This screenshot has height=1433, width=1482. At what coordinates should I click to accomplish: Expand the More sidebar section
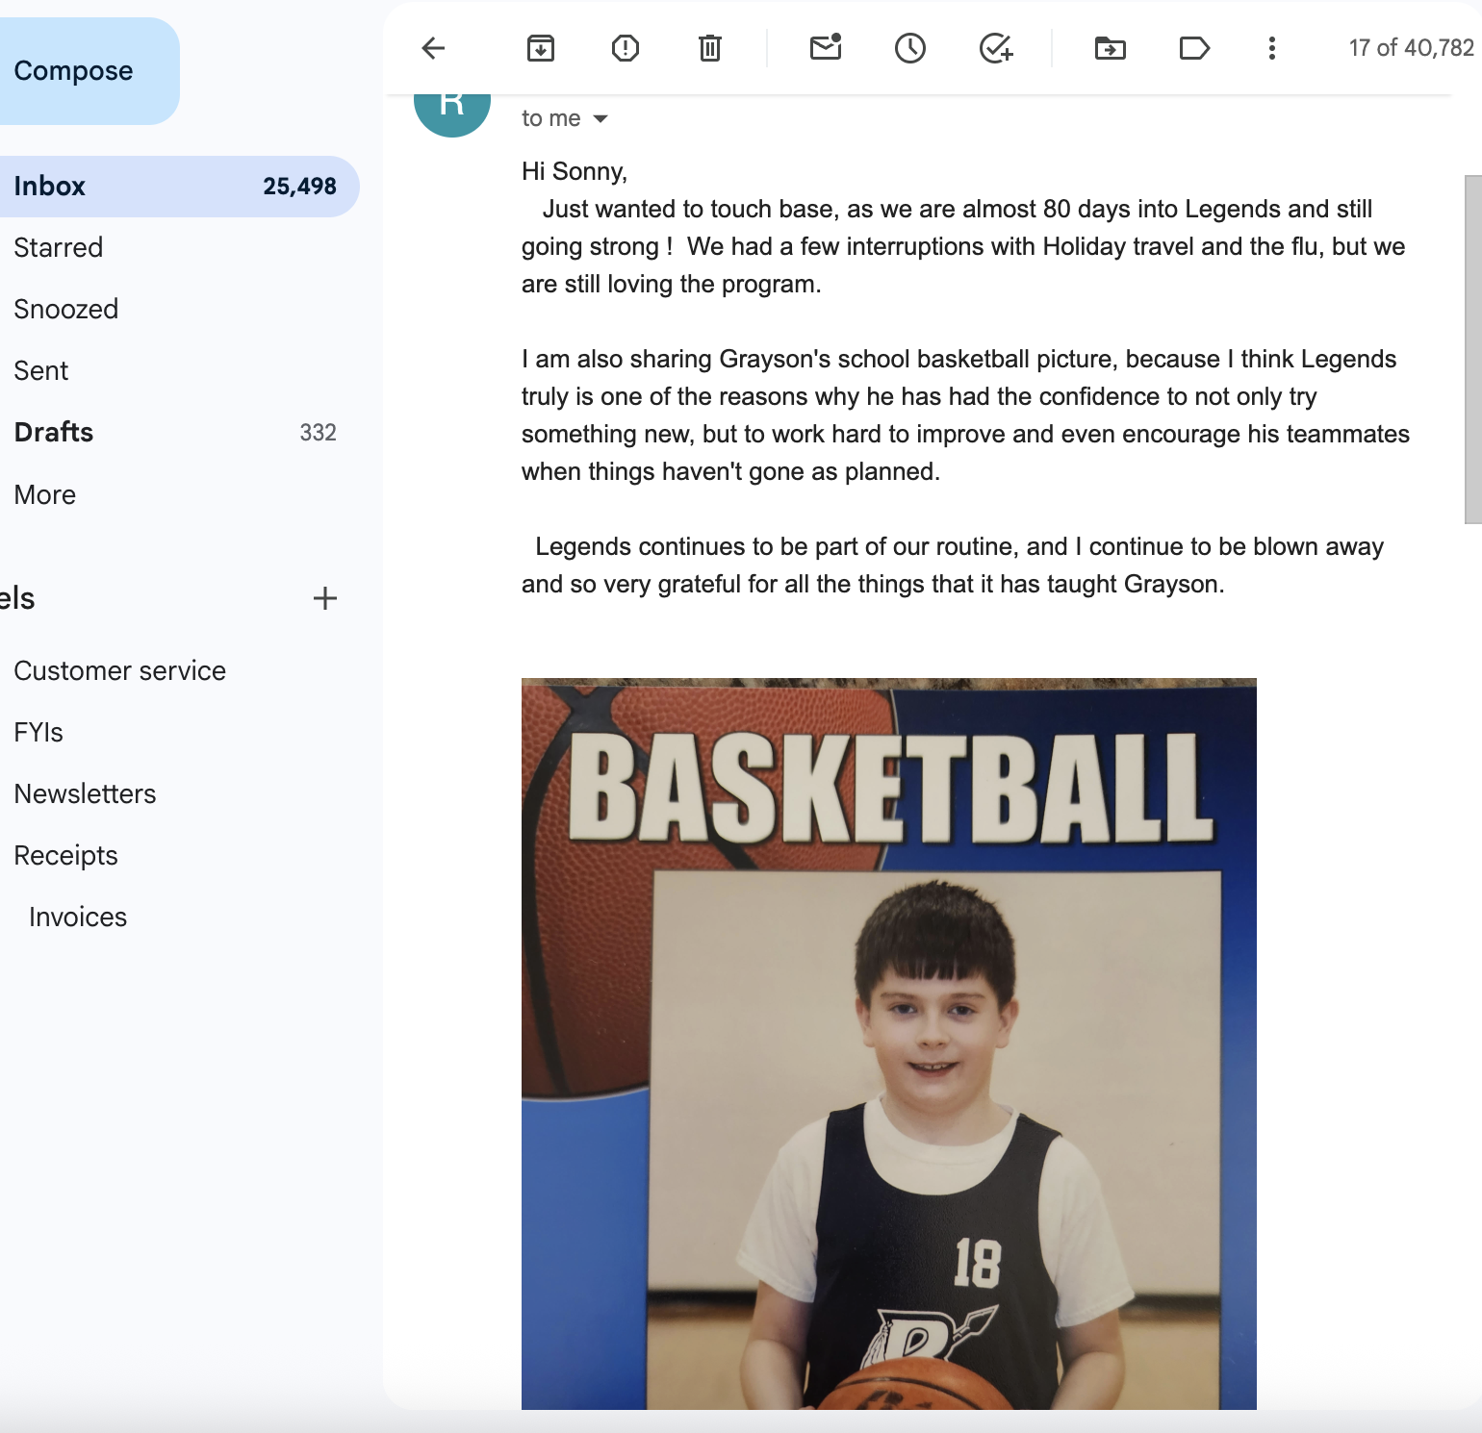tap(45, 495)
